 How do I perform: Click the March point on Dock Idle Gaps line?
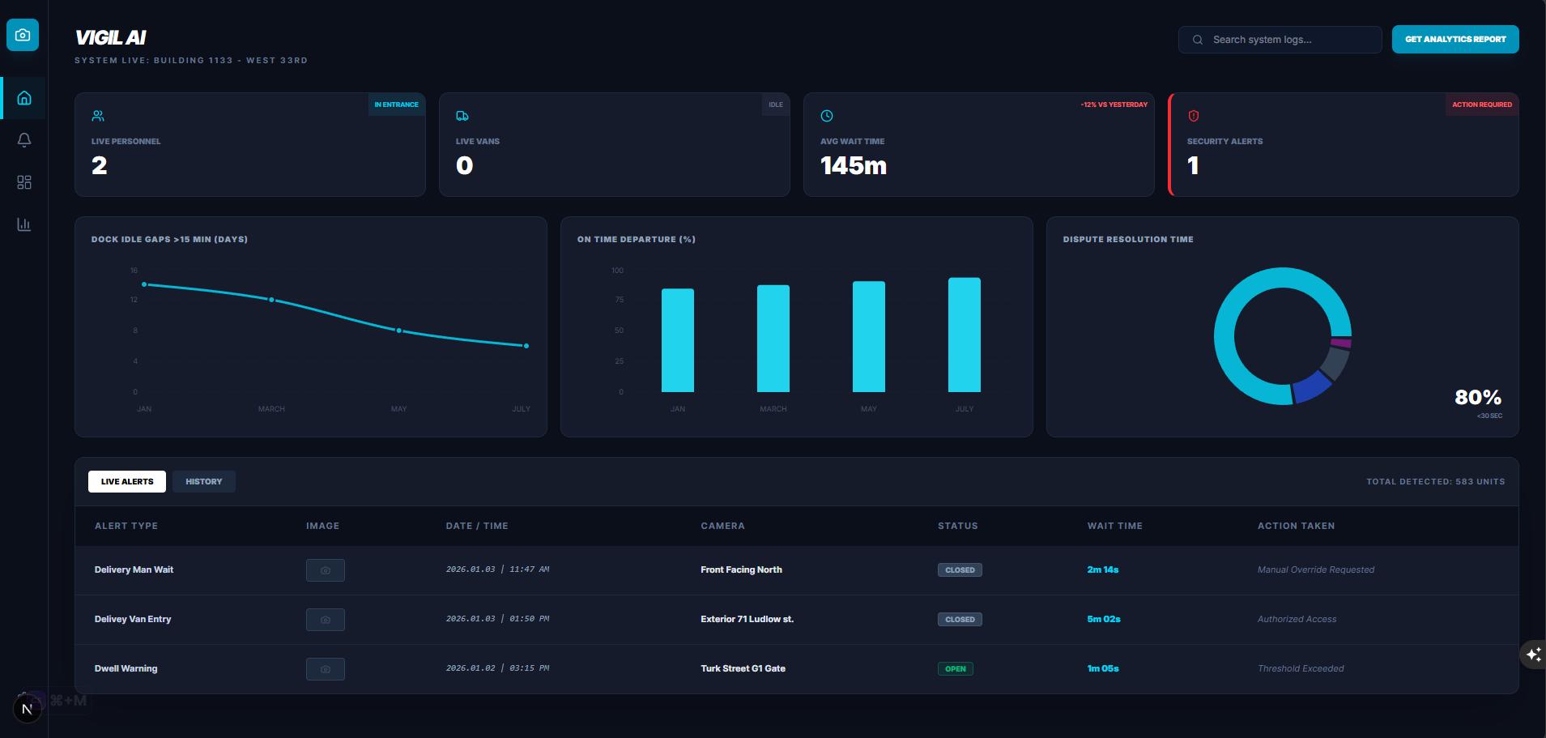(271, 300)
